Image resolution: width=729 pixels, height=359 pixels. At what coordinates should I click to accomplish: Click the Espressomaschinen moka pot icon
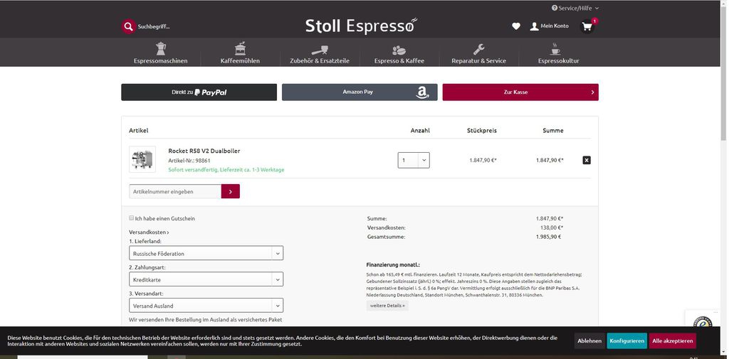161,48
